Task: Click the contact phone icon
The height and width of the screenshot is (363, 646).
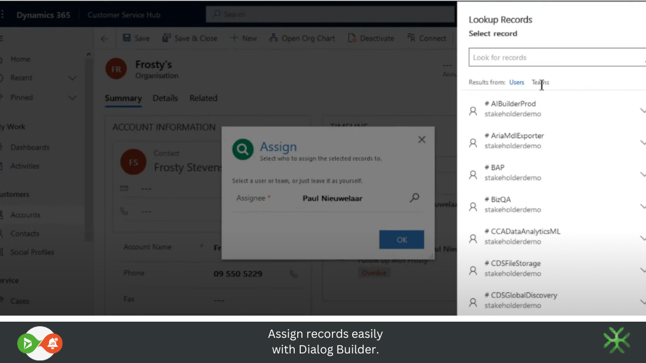Action: click(x=124, y=211)
